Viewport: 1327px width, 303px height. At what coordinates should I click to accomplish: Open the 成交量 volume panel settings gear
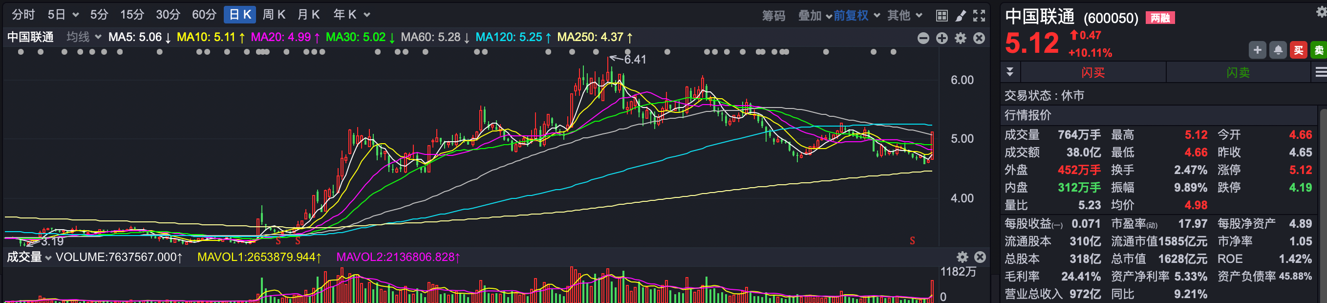pyautogui.click(x=963, y=257)
